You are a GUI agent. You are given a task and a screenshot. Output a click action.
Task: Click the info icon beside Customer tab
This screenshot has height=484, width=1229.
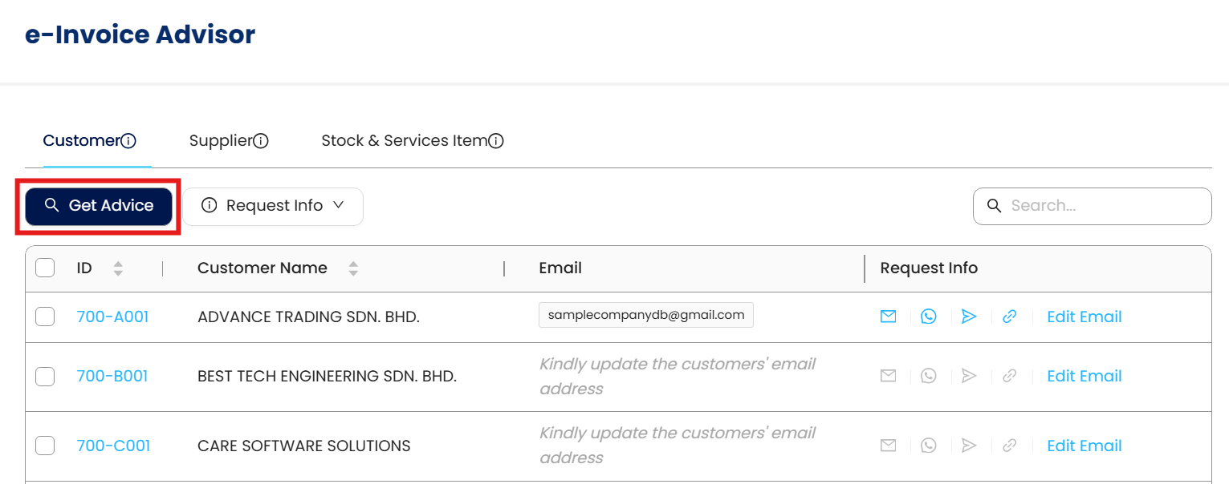(x=128, y=141)
